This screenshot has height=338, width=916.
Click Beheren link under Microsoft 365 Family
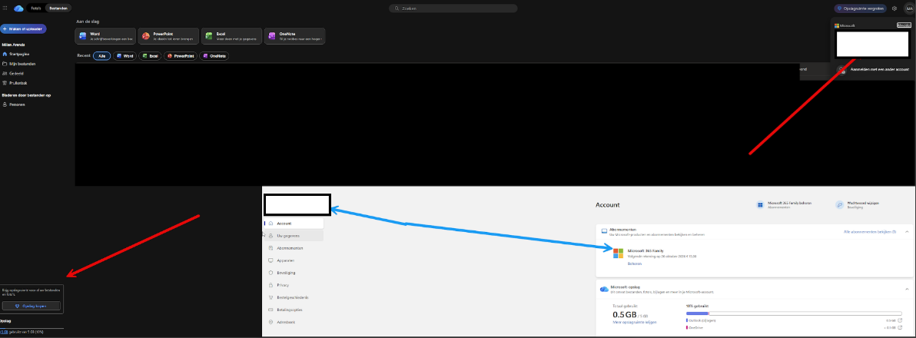pyautogui.click(x=635, y=263)
